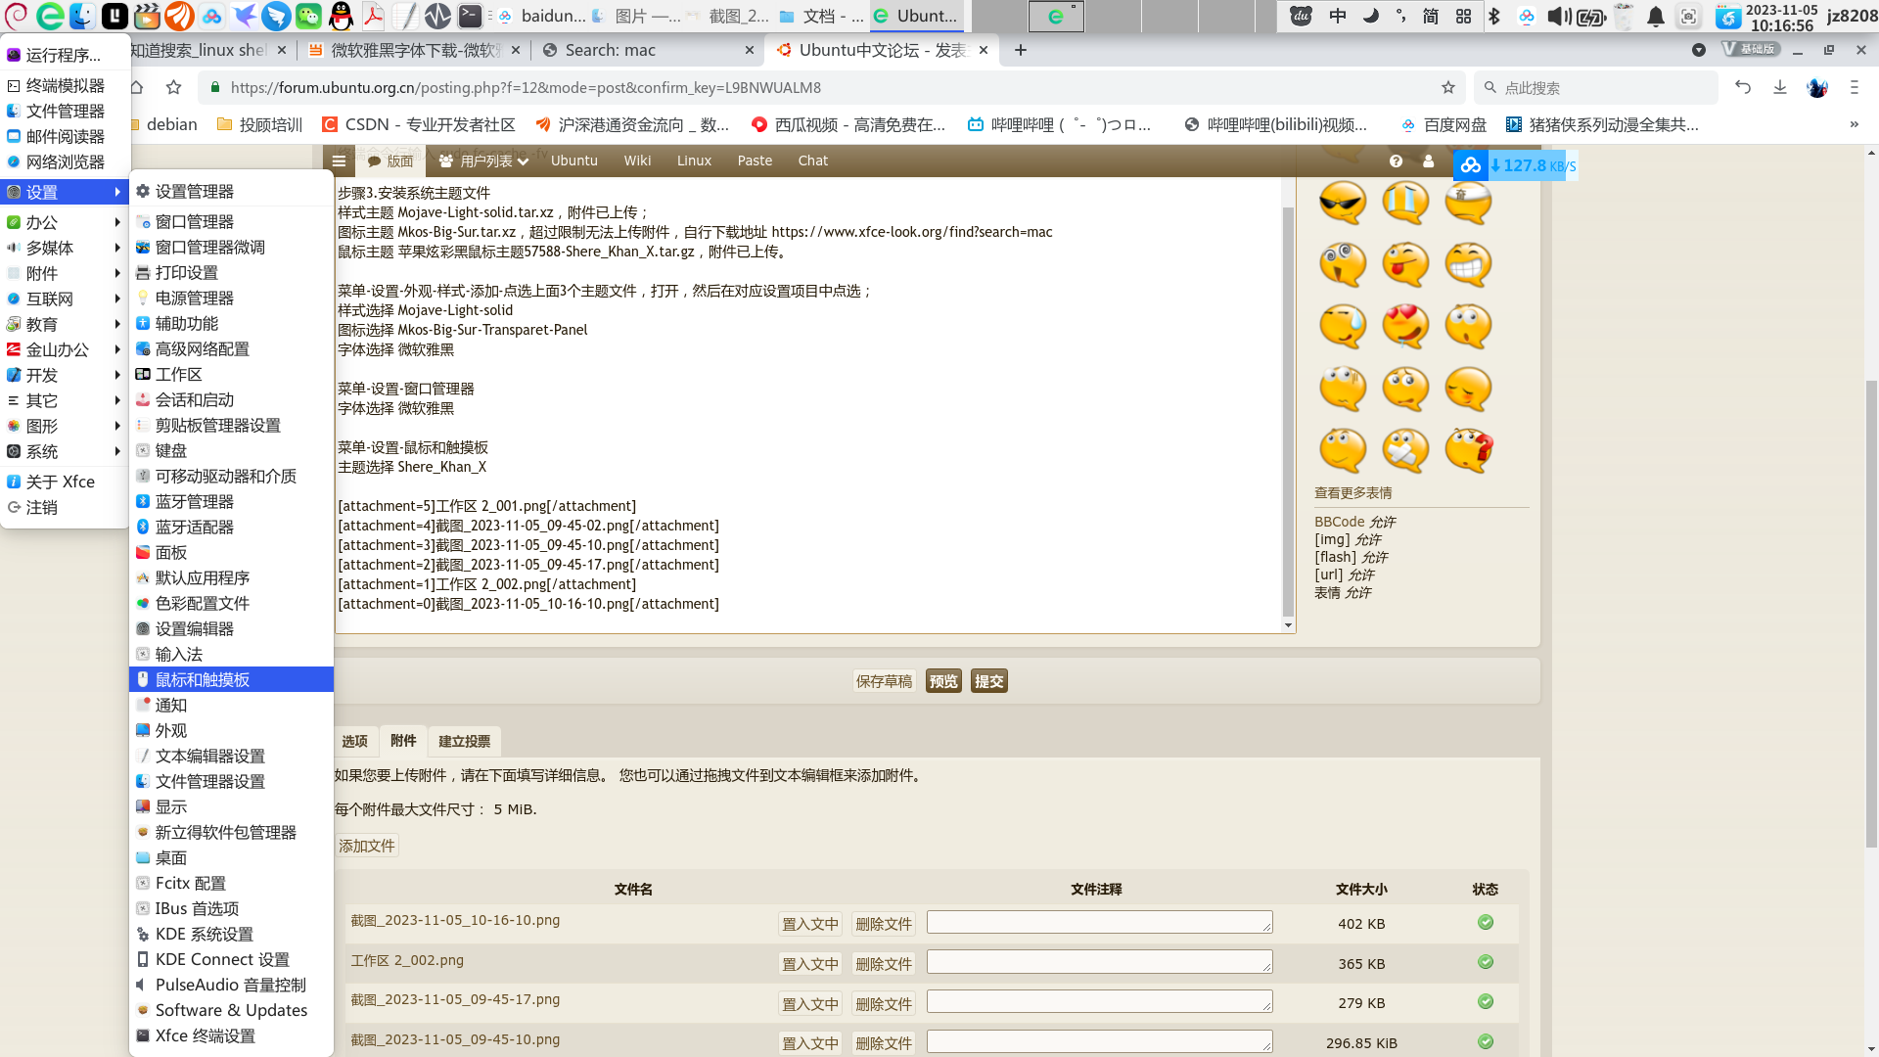
Task: Open the forum hamburger menu button
Action: pyautogui.click(x=339, y=161)
